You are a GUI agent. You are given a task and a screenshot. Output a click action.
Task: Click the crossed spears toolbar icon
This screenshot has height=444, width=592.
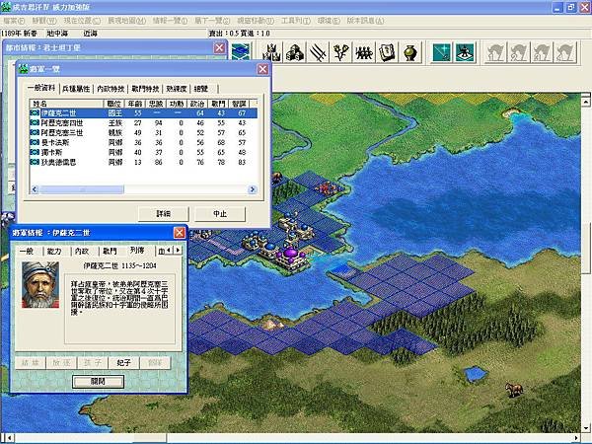(x=318, y=52)
